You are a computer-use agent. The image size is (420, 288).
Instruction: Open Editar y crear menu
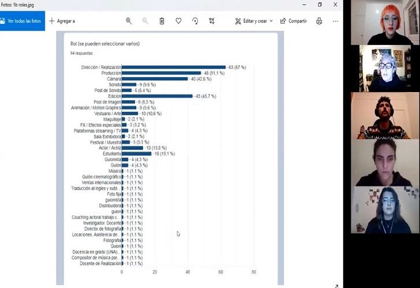click(x=254, y=21)
